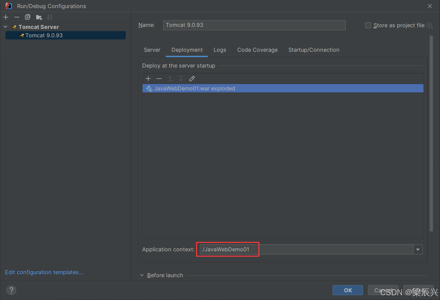Select the Deployment tab
Image resolution: width=440 pixels, height=300 pixels.
(x=187, y=50)
